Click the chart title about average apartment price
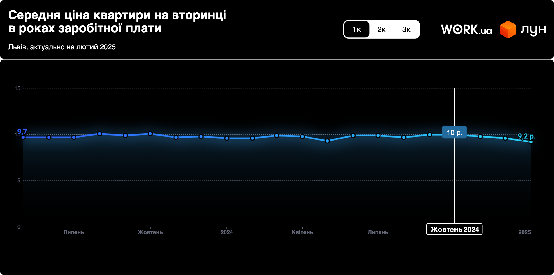The width and height of the screenshot is (554, 275). coord(117,22)
